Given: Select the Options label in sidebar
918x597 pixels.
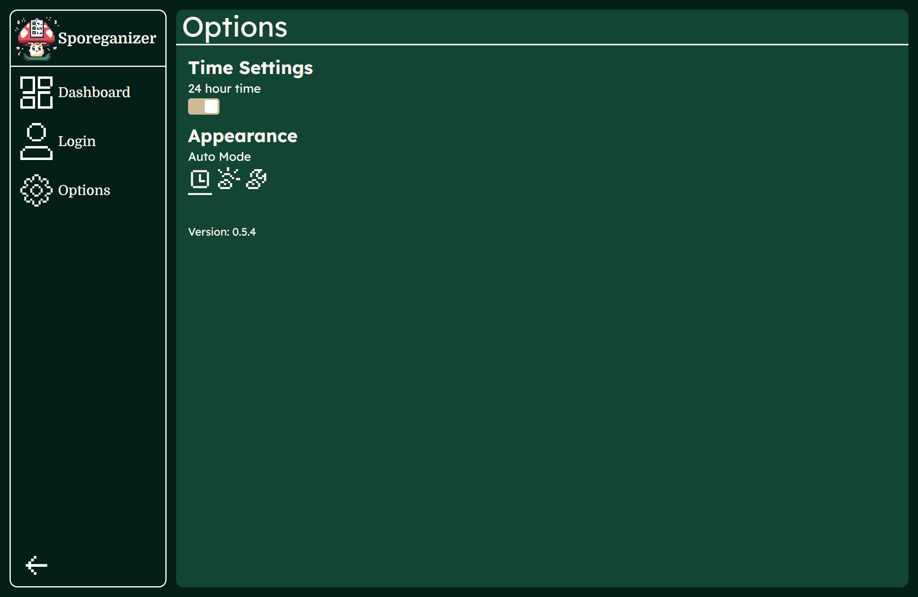Looking at the screenshot, I should [84, 190].
